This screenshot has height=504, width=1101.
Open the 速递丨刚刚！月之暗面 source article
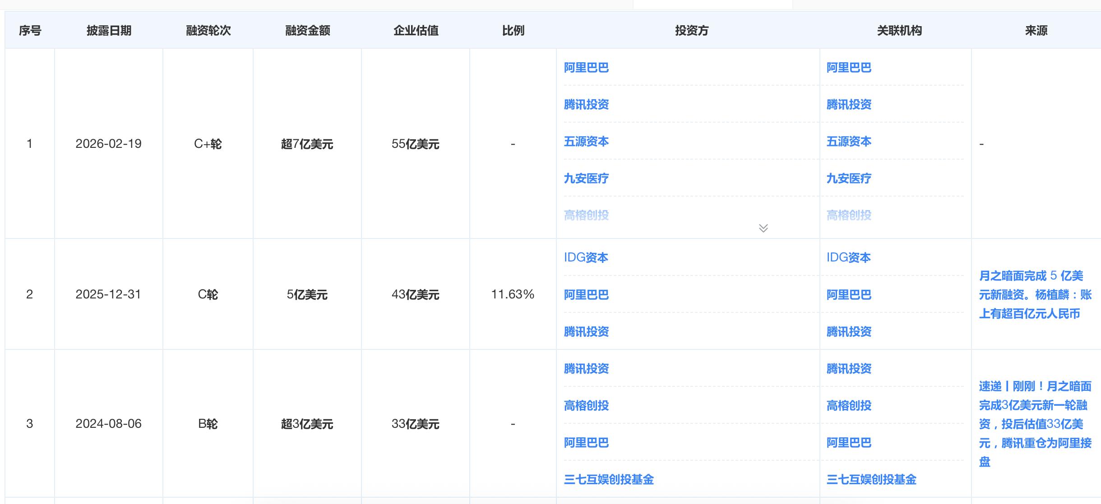click(x=1035, y=424)
